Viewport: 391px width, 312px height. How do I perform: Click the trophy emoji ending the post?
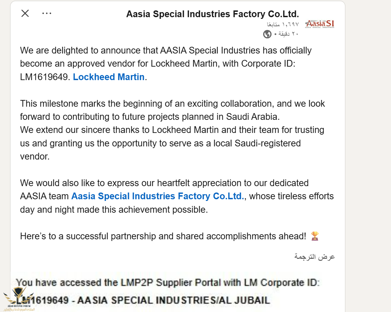315,236
